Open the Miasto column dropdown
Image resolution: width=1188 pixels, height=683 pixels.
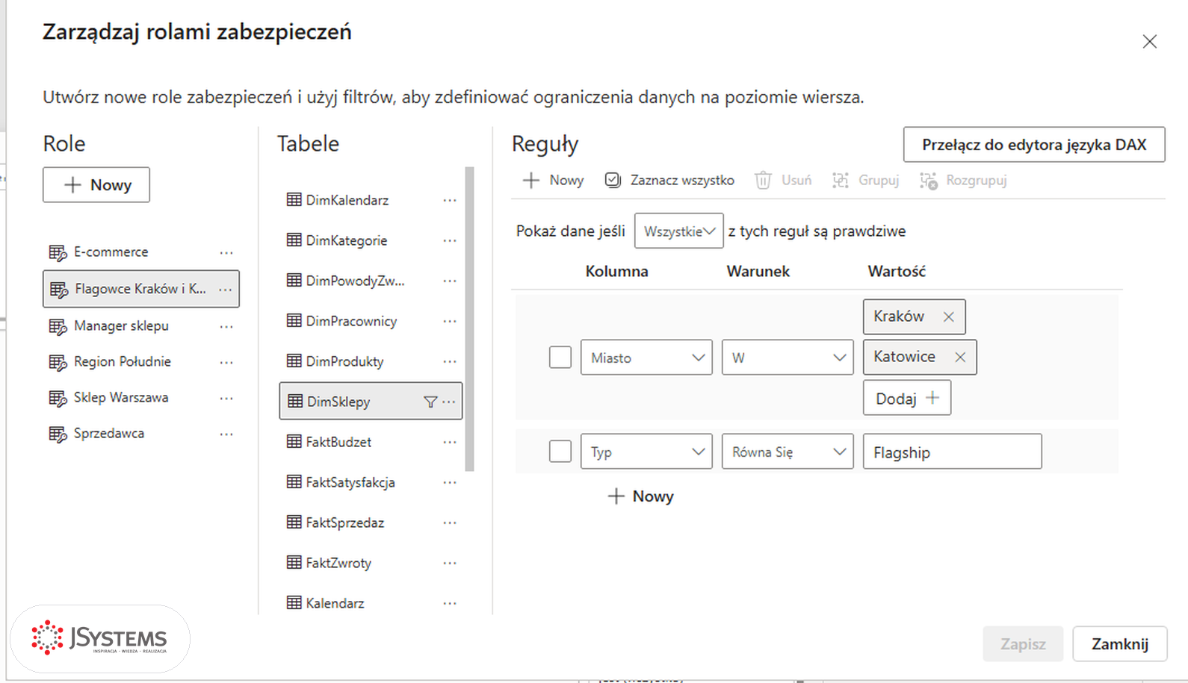pos(646,358)
